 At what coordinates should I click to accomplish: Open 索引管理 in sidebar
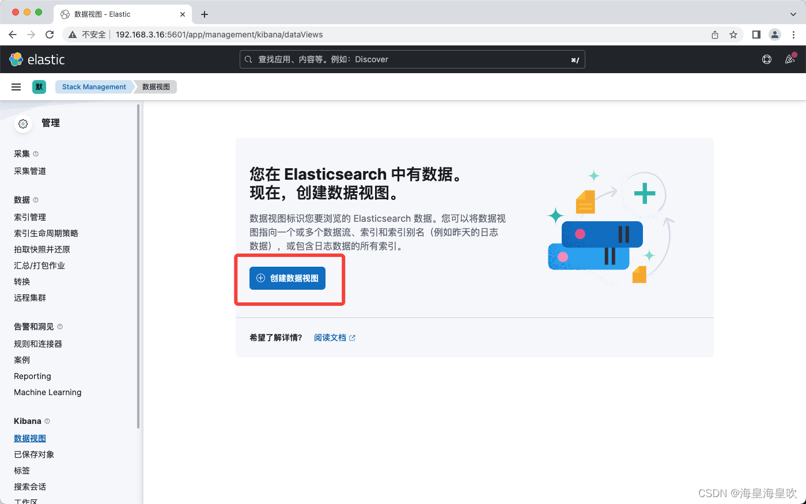pos(30,217)
